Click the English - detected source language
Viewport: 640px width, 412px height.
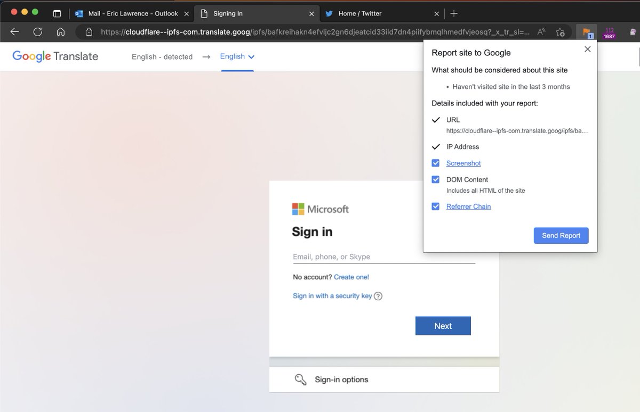click(162, 56)
